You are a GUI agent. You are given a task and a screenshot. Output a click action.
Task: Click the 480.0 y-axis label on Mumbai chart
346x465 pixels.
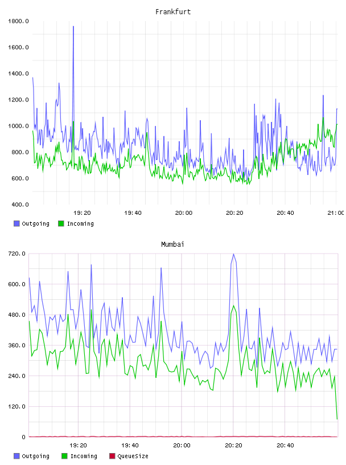coord(17,315)
